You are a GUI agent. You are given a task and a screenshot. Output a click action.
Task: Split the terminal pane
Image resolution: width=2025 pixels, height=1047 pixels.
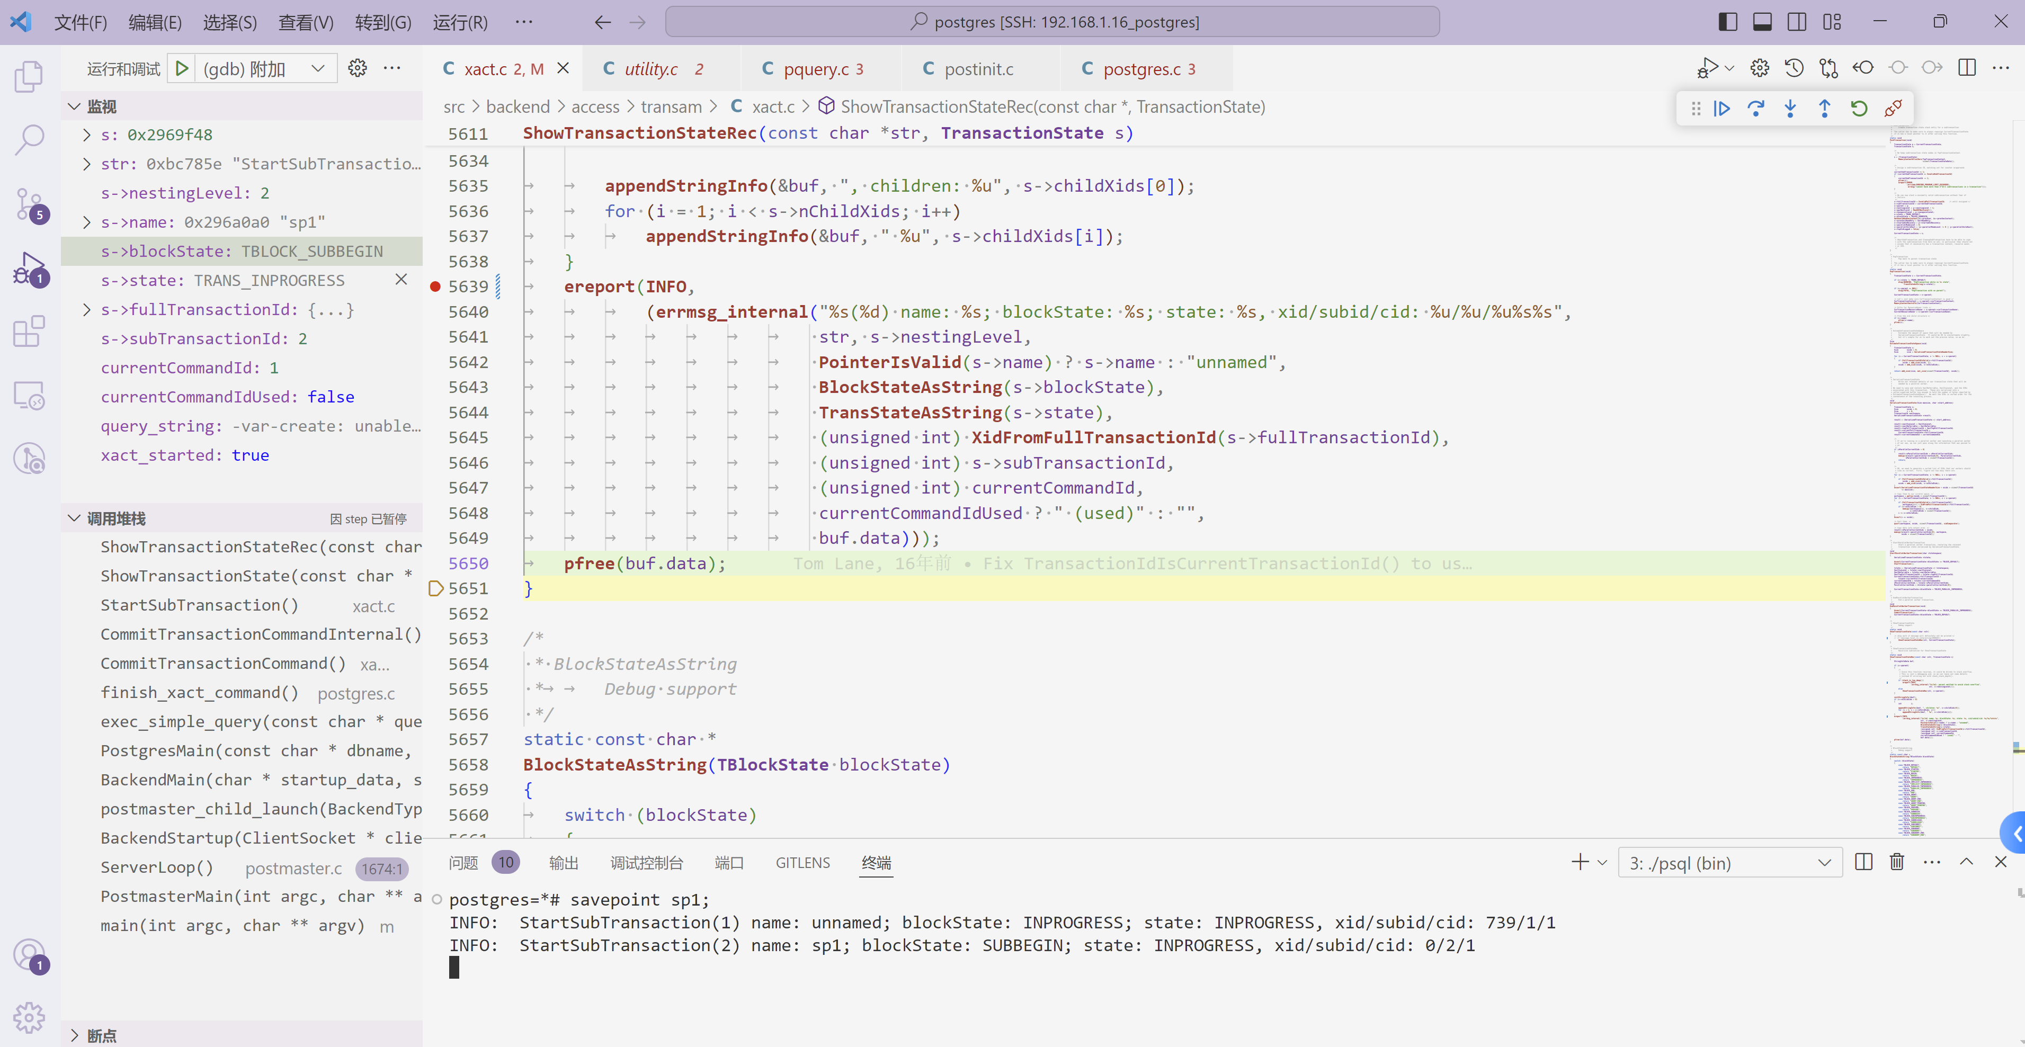coord(1863,862)
